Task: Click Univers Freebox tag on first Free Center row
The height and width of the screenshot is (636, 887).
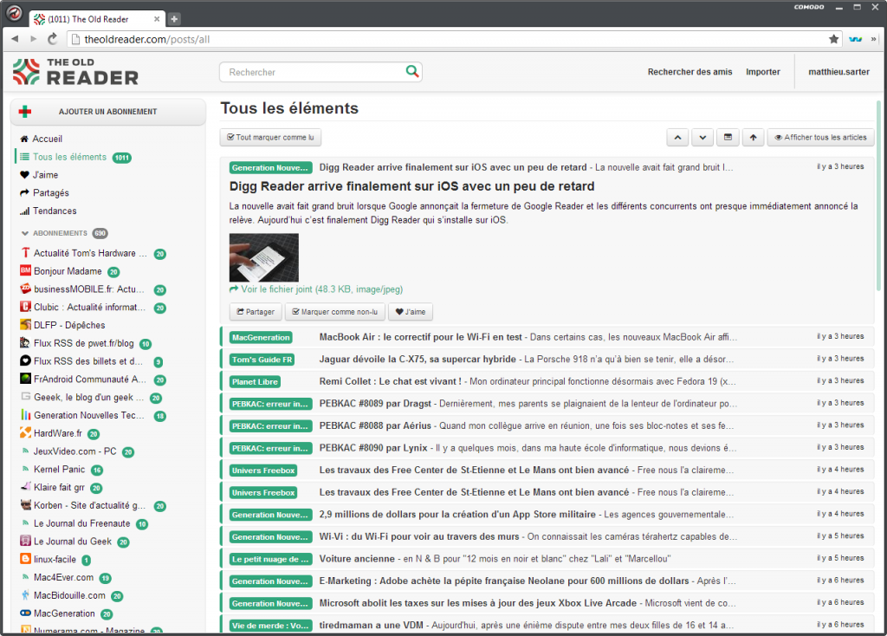Action: [263, 471]
